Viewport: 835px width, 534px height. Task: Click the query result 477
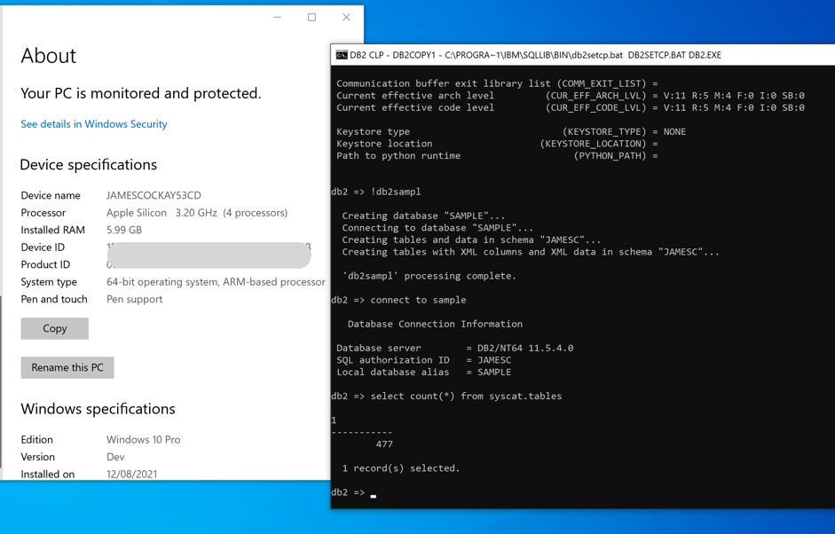pos(384,444)
